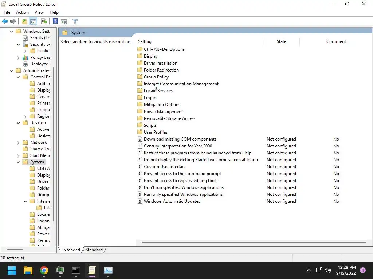Collapse the Control Panel tree node
Screen dimensions: 373x279
18,77
